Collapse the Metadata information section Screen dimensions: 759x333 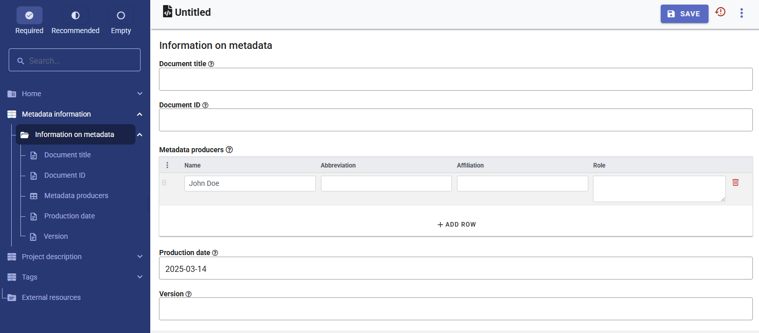140,114
